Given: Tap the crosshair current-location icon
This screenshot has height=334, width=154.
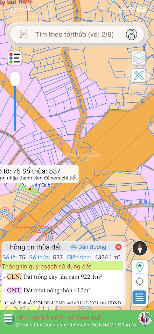Looking at the screenshot, I should click(140, 281).
